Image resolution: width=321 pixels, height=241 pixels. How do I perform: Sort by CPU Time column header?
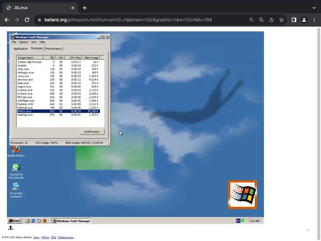(73, 58)
